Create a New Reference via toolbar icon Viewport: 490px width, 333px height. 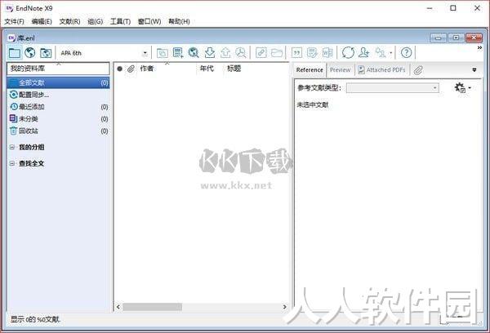(x=178, y=53)
